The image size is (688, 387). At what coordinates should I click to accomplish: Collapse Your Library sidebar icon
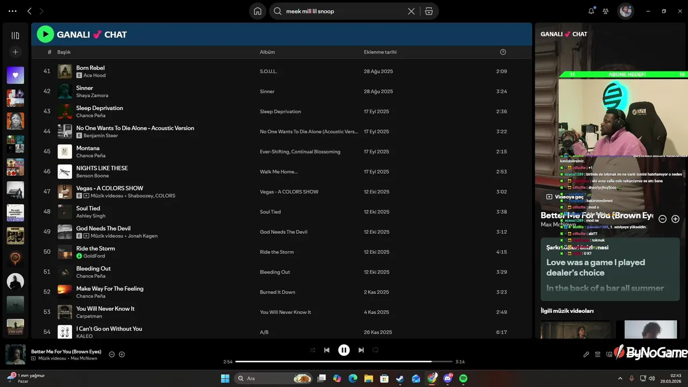coord(15,35)
